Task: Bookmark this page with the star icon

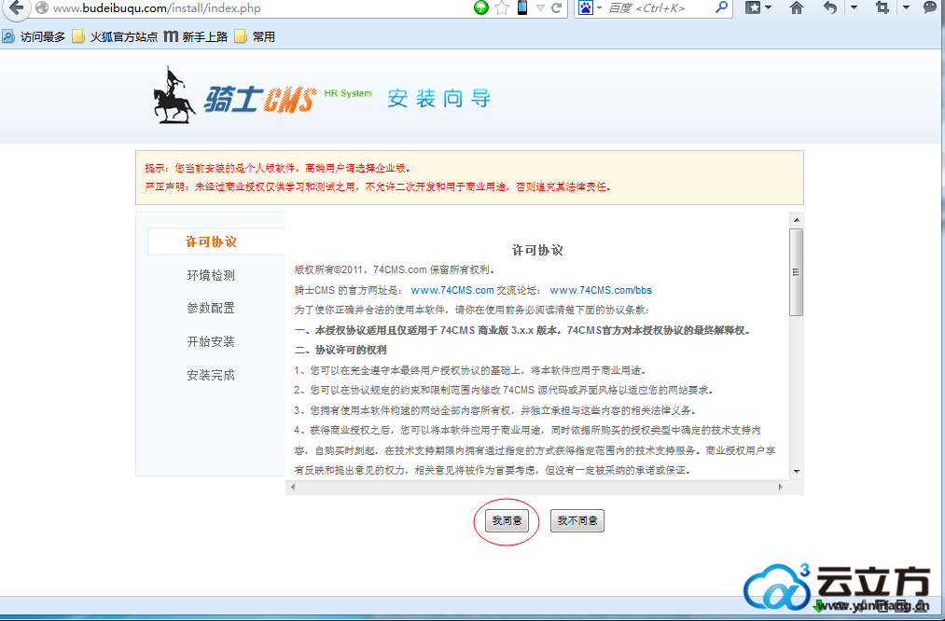Action: click(502, 7)
